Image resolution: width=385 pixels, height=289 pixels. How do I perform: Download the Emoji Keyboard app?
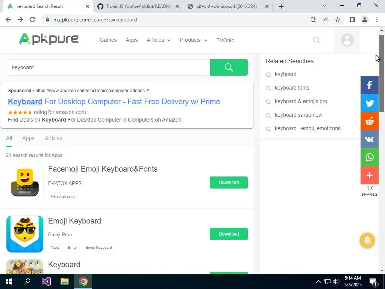point(229,234)
